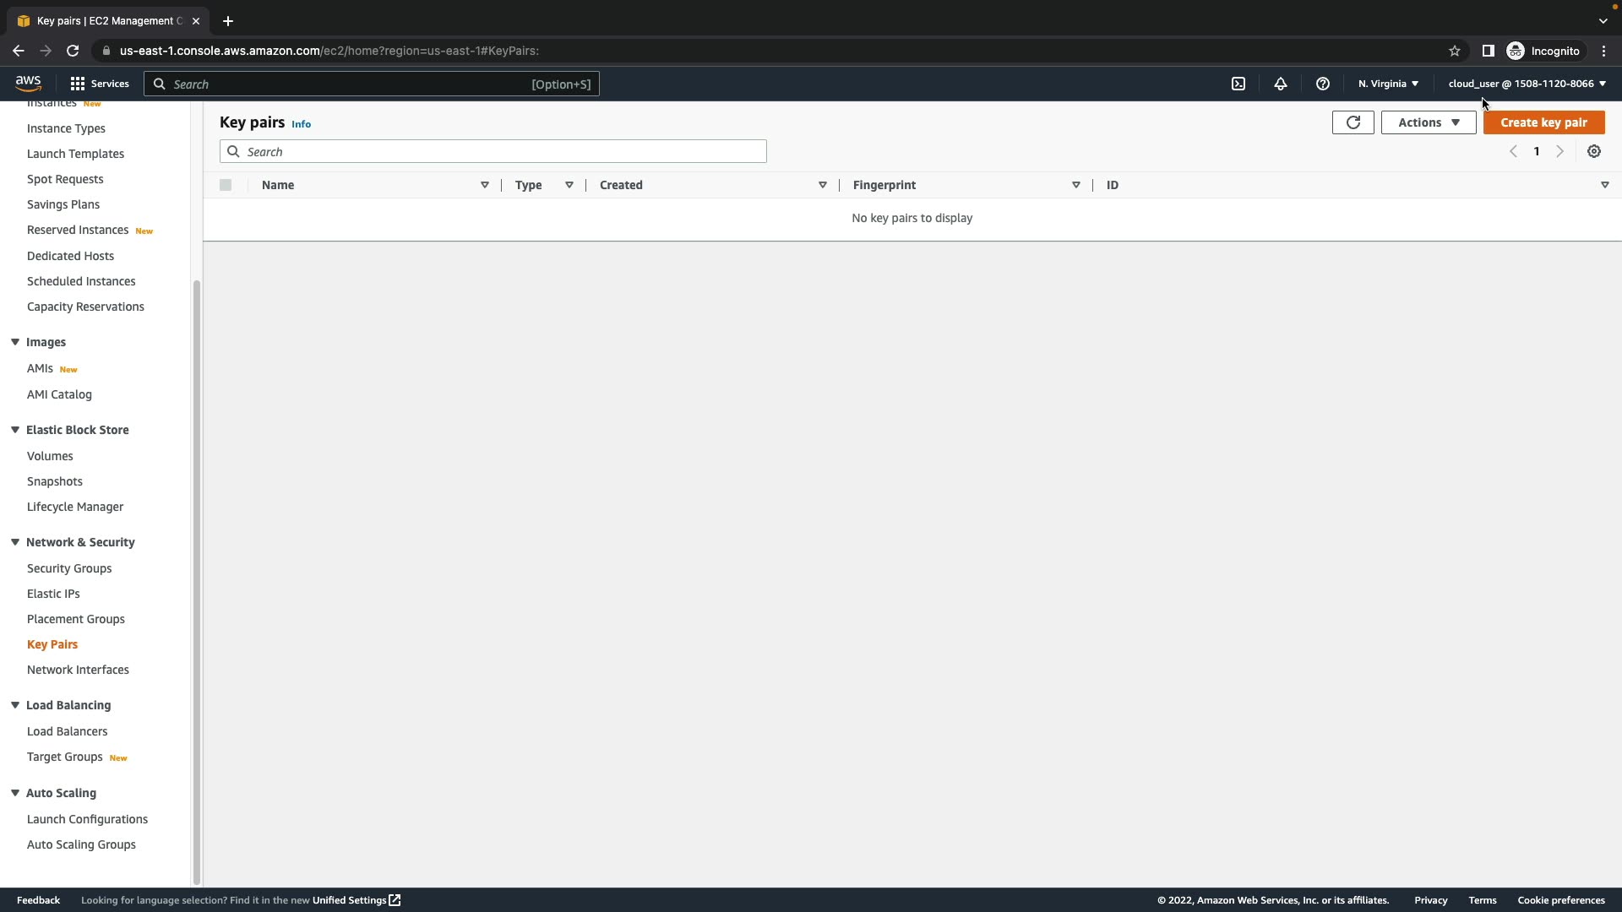Open AWS CloudShell terminal icon
This screenshot has height=912, width=1622.
pyautogui.click(x=1238, y=84)
